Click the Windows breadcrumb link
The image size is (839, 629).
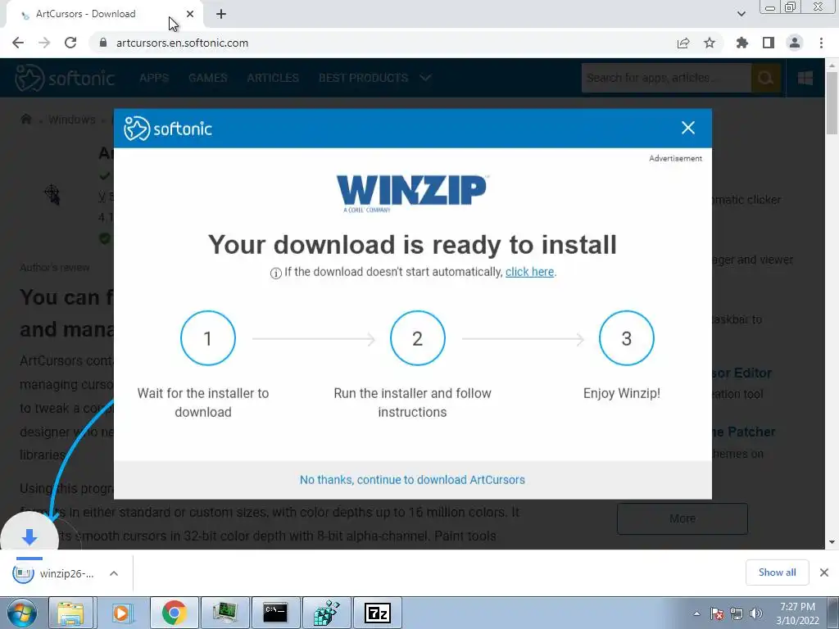click(x=72, y=120)
